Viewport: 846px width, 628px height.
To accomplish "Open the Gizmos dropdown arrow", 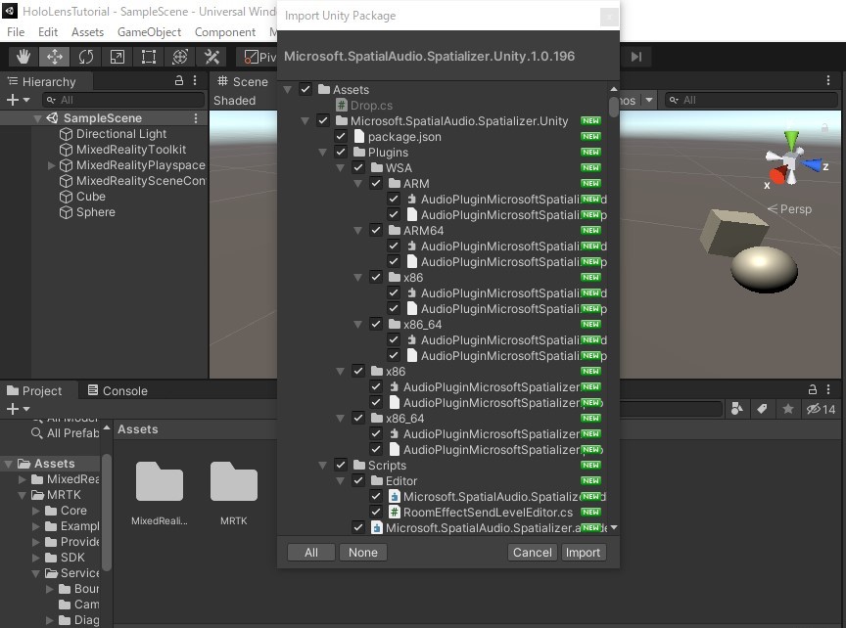I will tap(649, 100).
